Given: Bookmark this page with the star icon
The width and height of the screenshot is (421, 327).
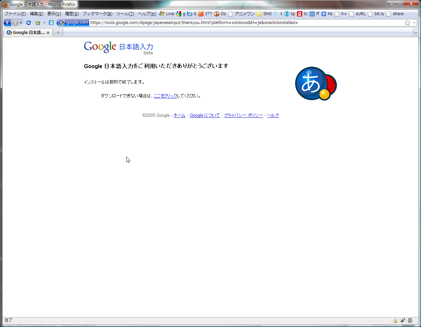Looking at the screenshot, I should point(408,23).
